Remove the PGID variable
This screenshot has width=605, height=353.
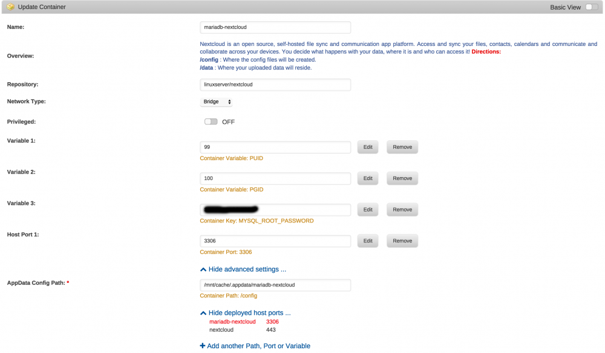402,178
